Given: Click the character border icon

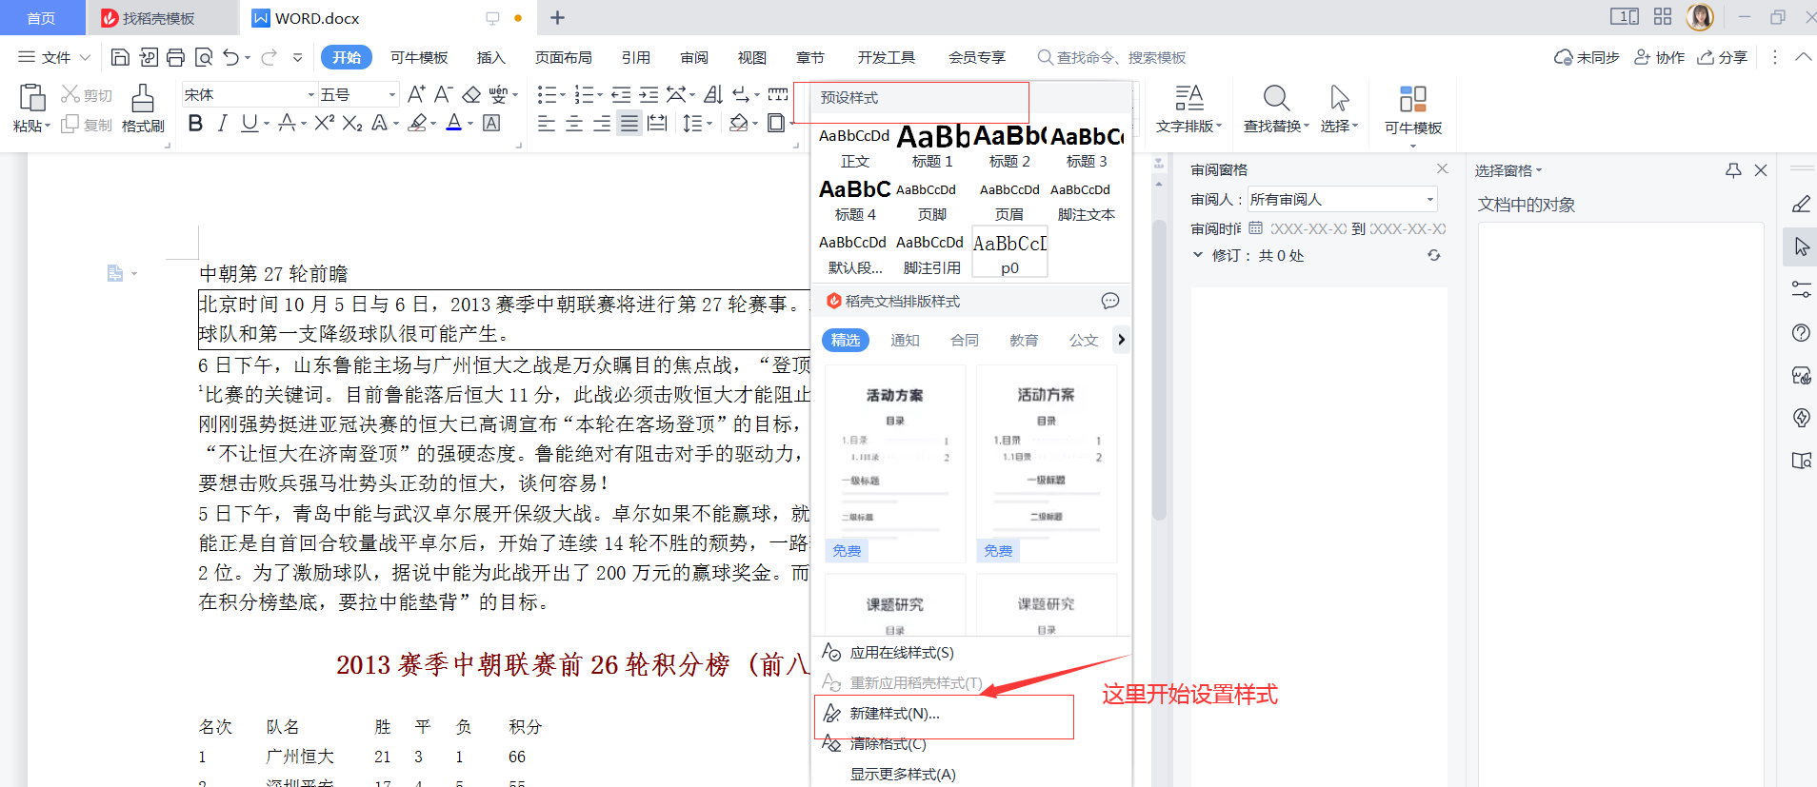Looking at the screenshot, I should pos(491,123).
